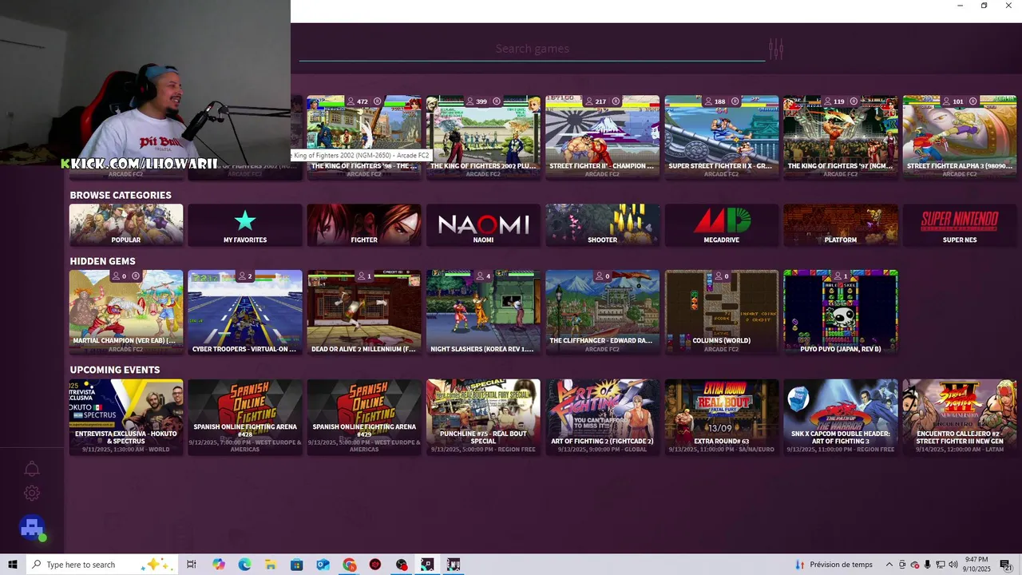Screen dimensions: 1022x575
Task: Open Columns (World) game card
Action: [x=721, y=311]
